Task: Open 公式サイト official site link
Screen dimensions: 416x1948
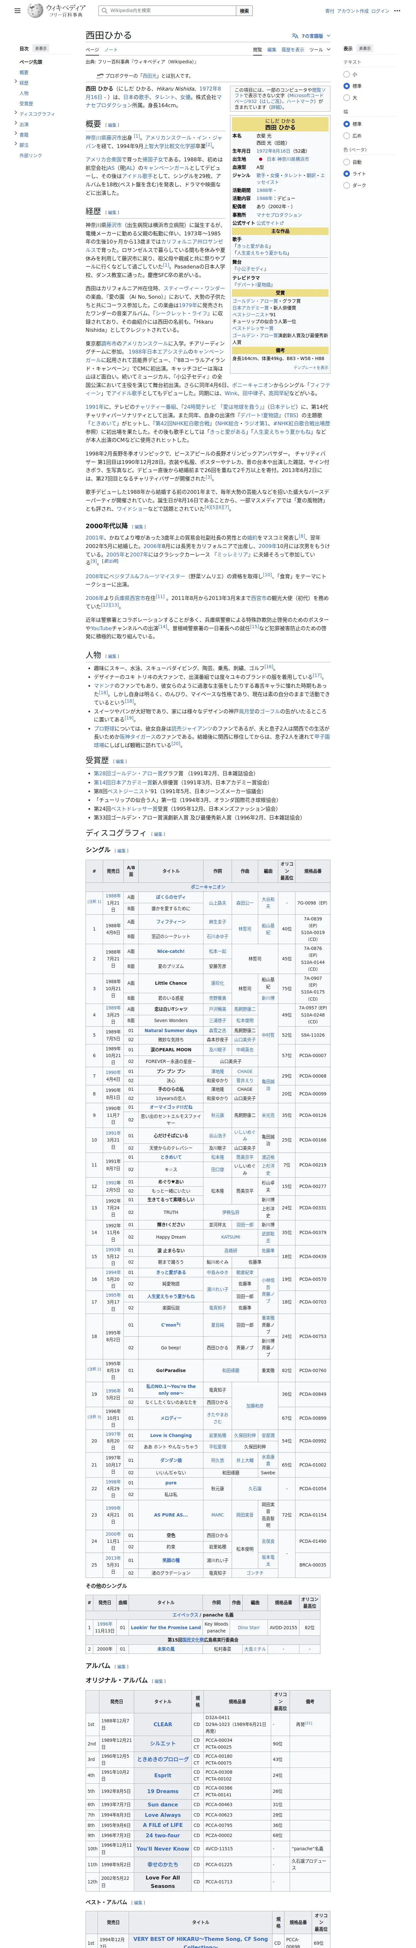Action: coord(270,223)
